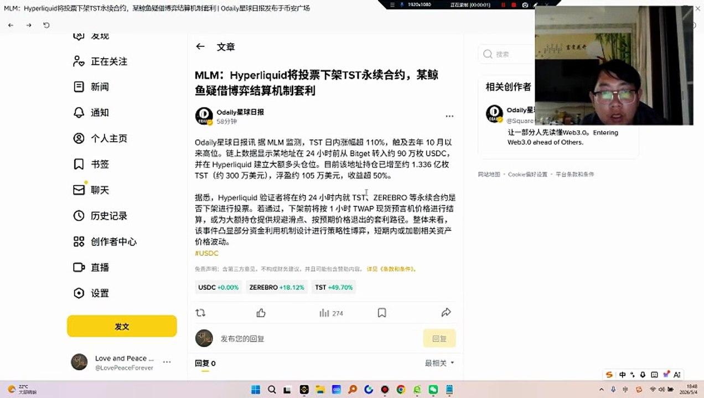
Task: Click the 直播 video camera icon
Action: pos(79,267)
